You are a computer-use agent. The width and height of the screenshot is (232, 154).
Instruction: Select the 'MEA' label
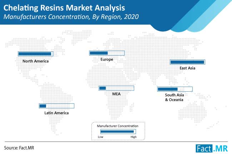pos(116,94)
